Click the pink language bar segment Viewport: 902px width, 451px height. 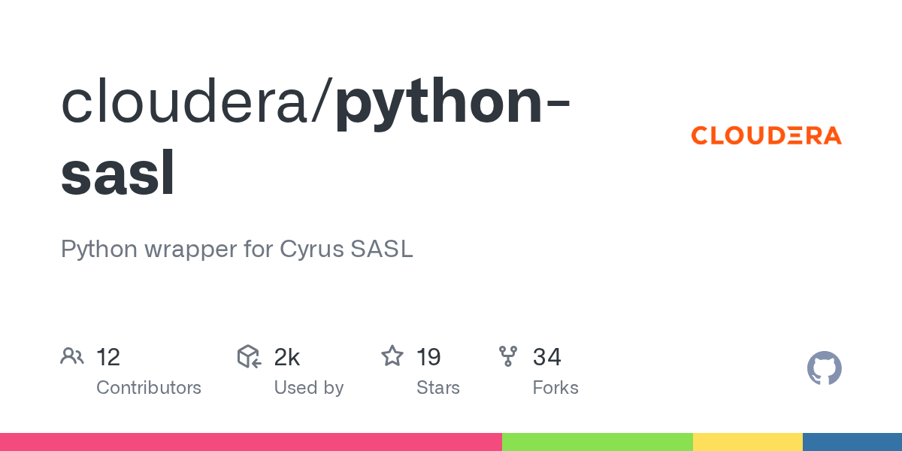[250, 442]
